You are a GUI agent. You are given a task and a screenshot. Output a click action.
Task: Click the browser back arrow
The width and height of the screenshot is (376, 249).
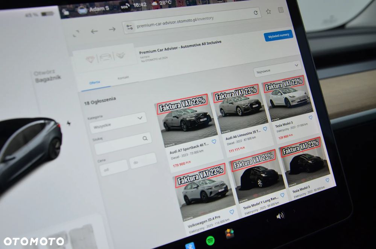94,31
